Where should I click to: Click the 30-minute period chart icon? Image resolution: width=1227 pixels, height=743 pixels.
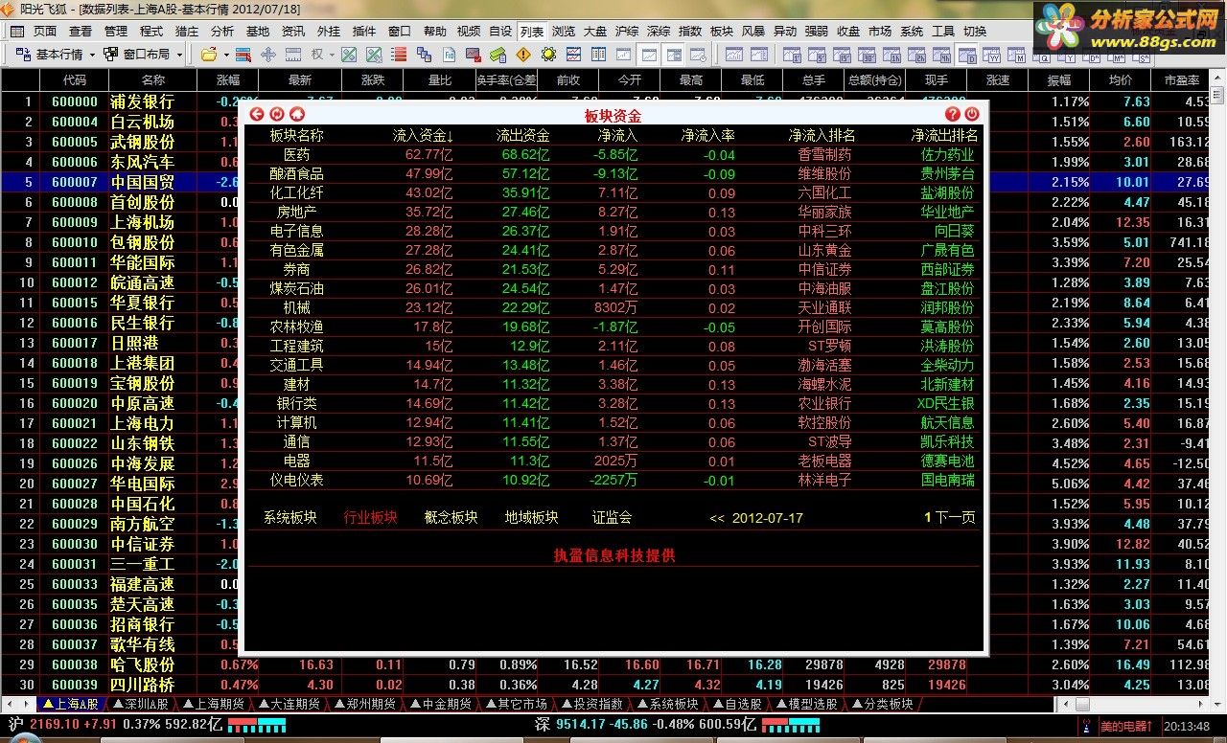[x=866, y=55]
